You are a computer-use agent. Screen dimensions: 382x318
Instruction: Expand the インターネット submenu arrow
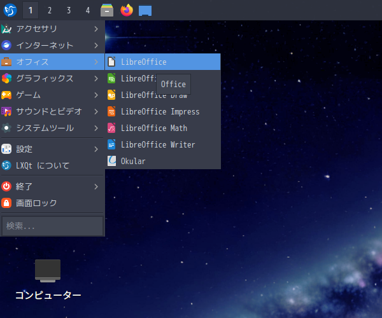[x=96, y=45]
